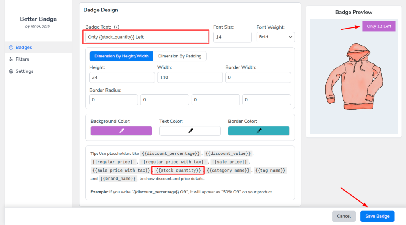Click the Cancel button
The height and width of the screenshot is (225, 406).
click(x=344, y=216)
